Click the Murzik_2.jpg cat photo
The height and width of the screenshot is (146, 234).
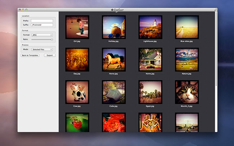186,92
